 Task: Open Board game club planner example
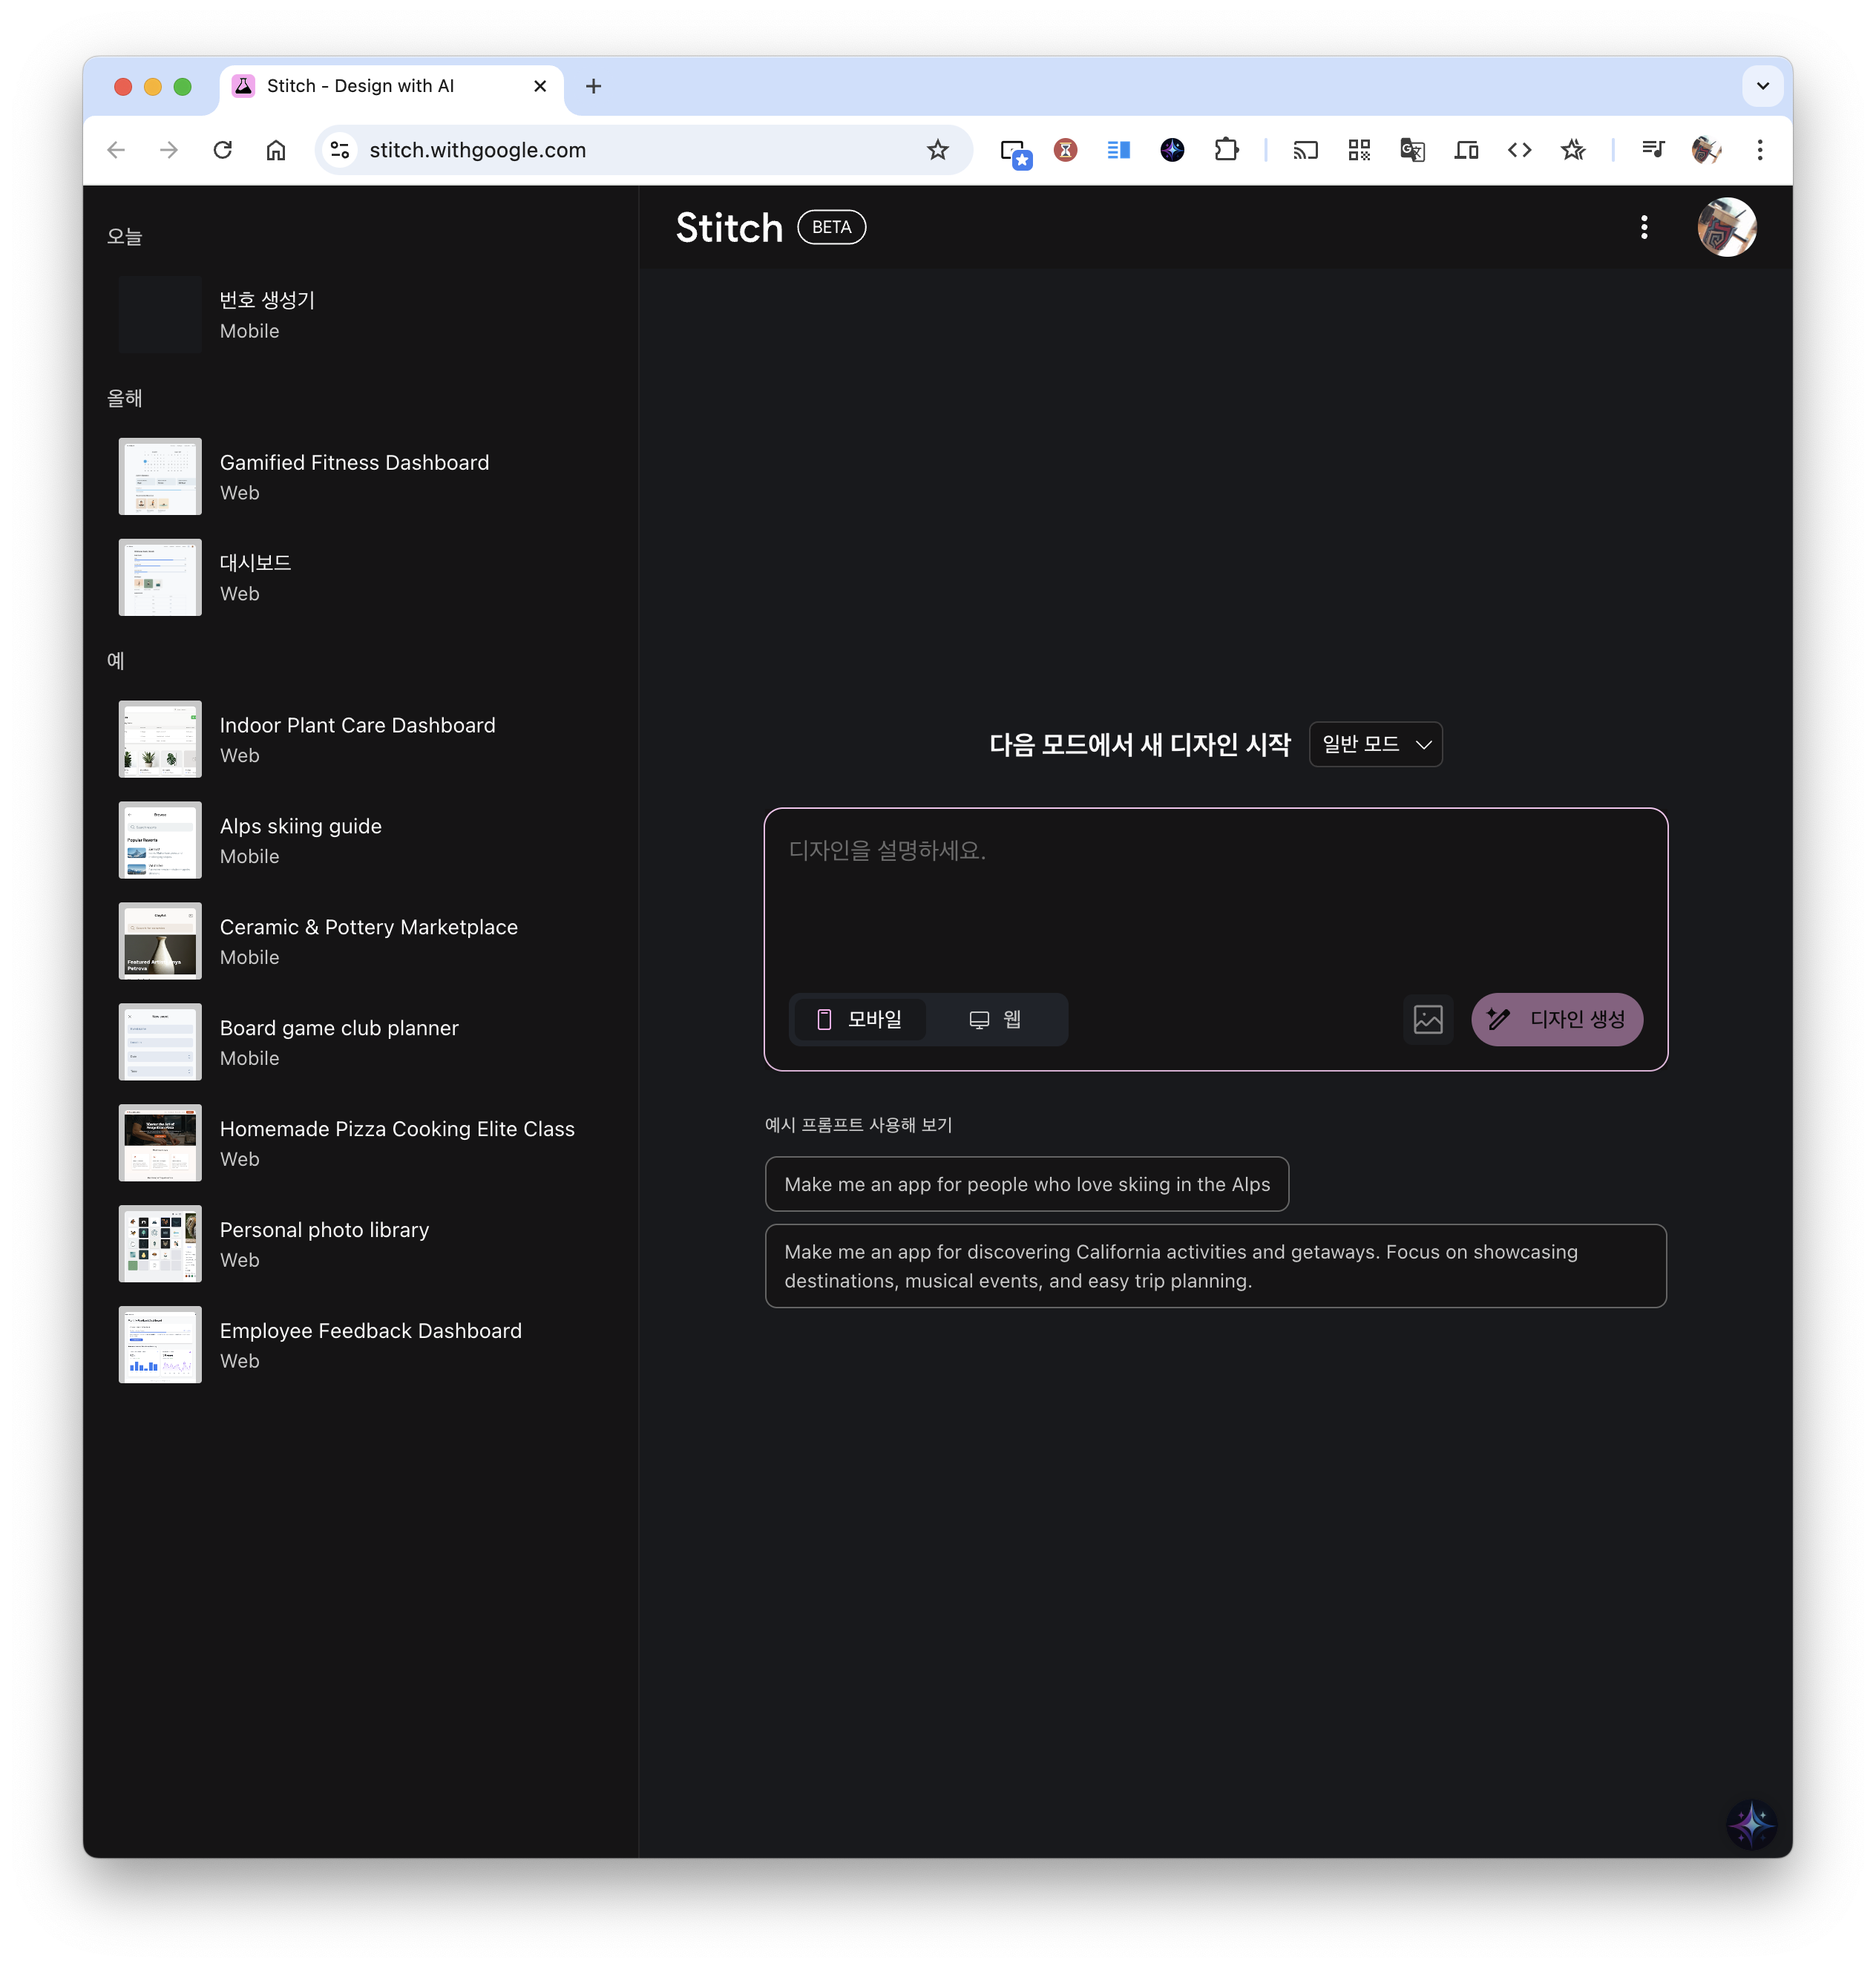[x=360, y=1043]
